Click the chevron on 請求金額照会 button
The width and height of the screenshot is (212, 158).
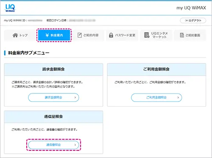point(75,97)
